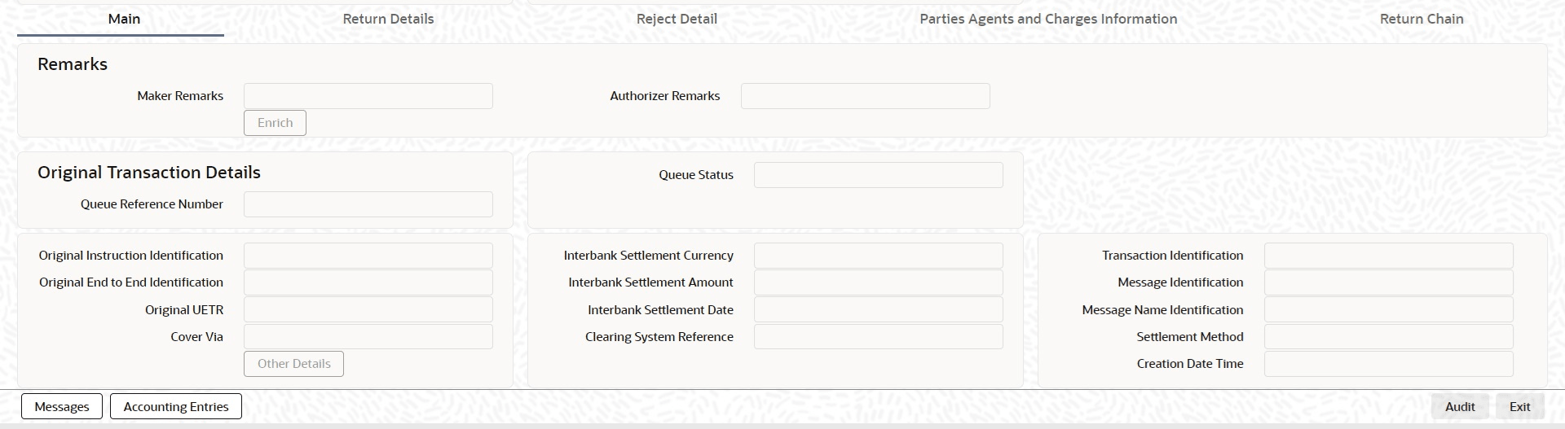Exit the screen
This screenshot has height=429, width=1565.
pyautogui.click(x=1519, y=407)
